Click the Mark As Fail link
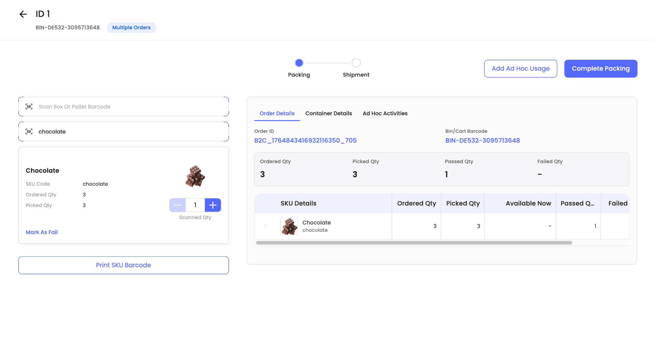Viewport: 654px width, 357px height. (42, 232)
